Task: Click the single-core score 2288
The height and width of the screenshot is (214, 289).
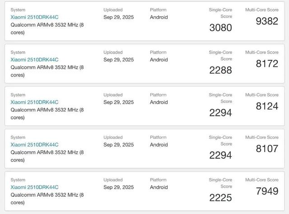Action: [220, 71]
